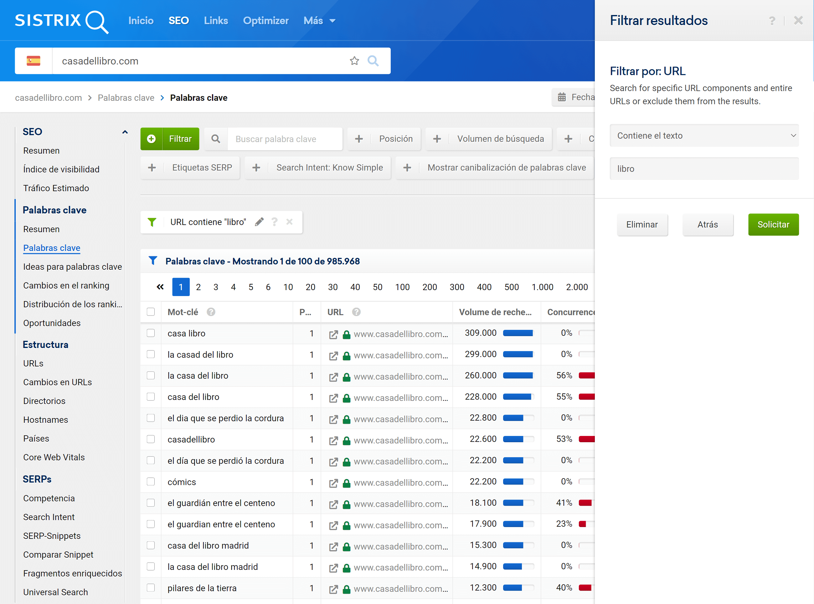Click the Spain flag country selector
This screenshot has height=604, width=814.
(33, 61)
